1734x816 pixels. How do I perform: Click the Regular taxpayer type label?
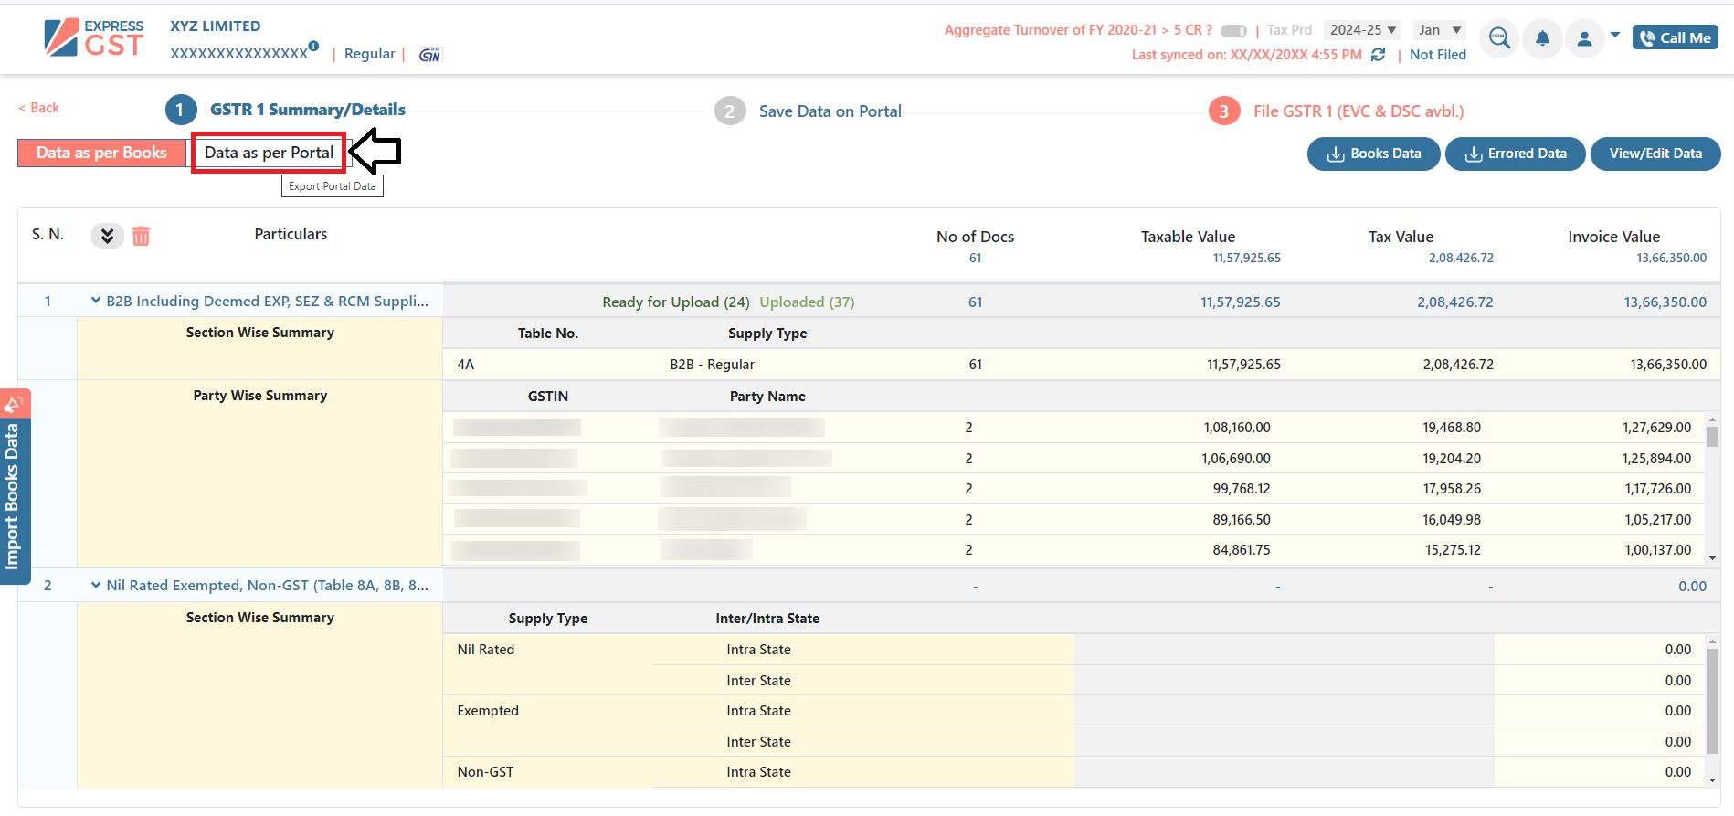point(369,54)
